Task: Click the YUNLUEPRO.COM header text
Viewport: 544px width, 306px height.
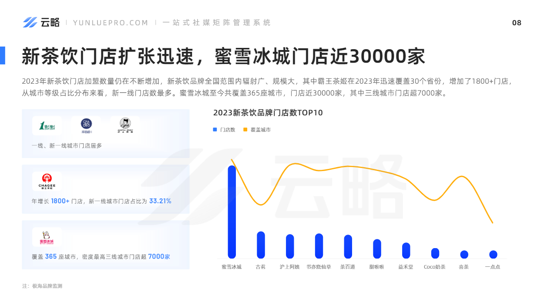Action: pos(111,23)
